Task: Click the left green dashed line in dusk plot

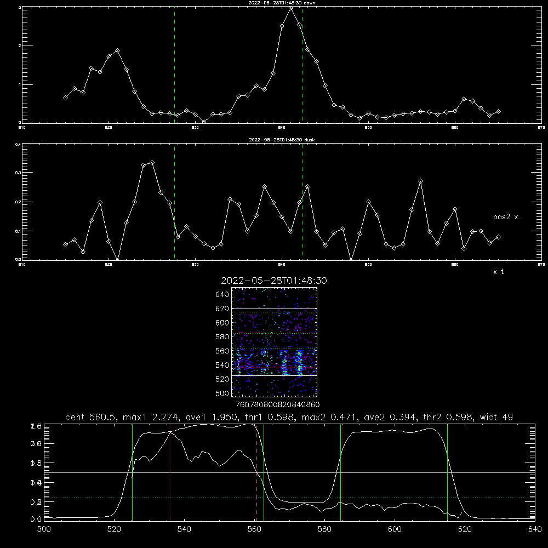Action: 174,202
